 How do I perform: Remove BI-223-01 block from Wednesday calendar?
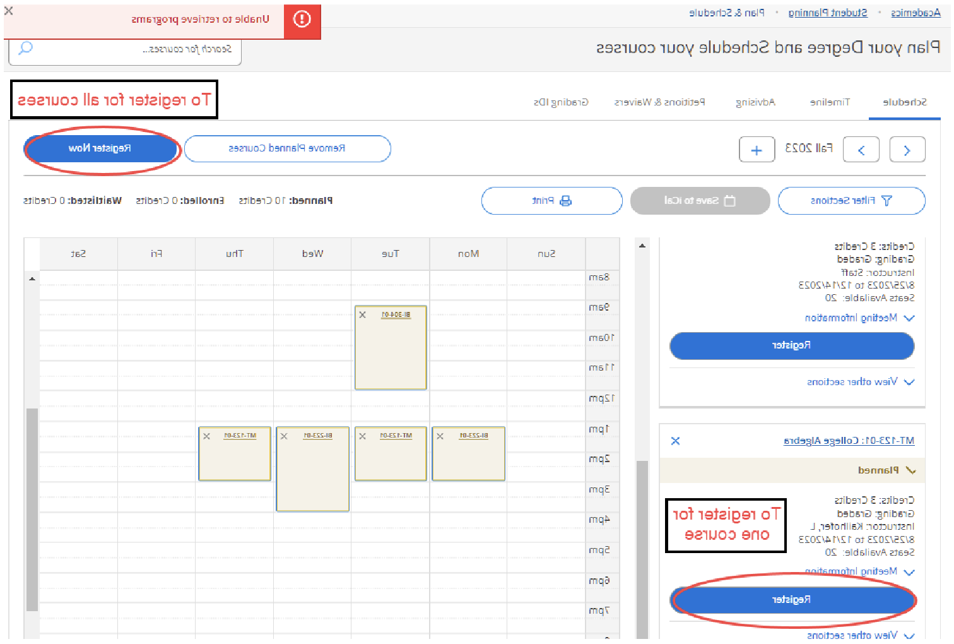click(x=284, y=436)
